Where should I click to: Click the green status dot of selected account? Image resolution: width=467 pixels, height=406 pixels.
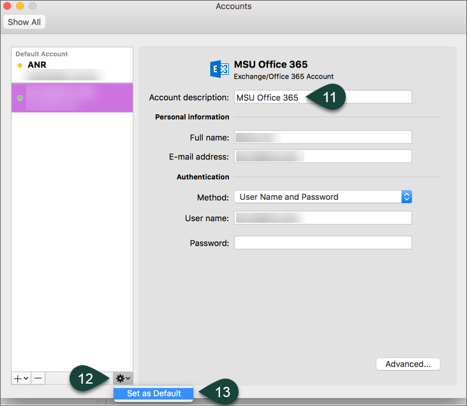(20, 98)
